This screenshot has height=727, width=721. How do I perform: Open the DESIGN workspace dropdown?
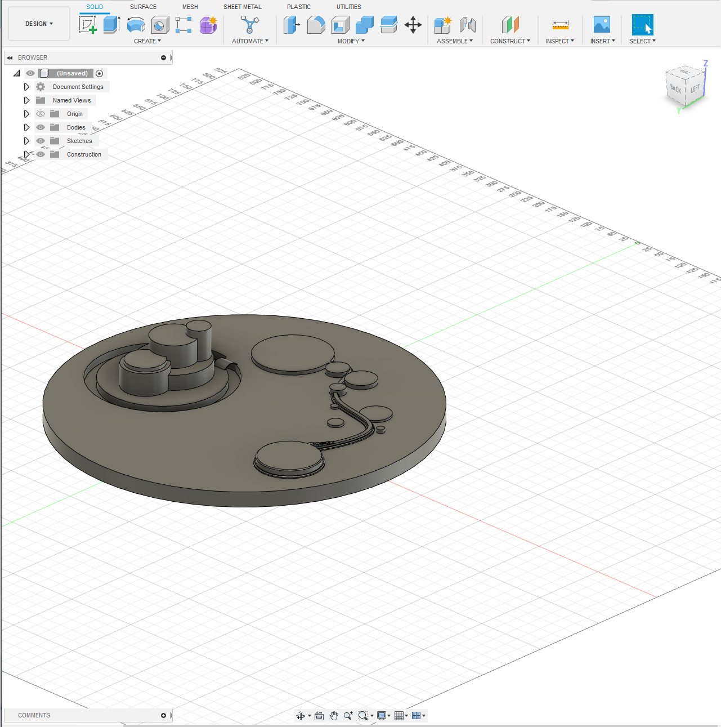[39, 24]
